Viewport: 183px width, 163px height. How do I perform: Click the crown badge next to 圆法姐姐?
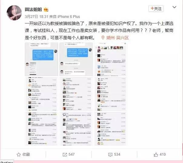[46, 10]
